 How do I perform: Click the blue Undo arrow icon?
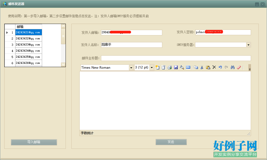pos(220,67)
